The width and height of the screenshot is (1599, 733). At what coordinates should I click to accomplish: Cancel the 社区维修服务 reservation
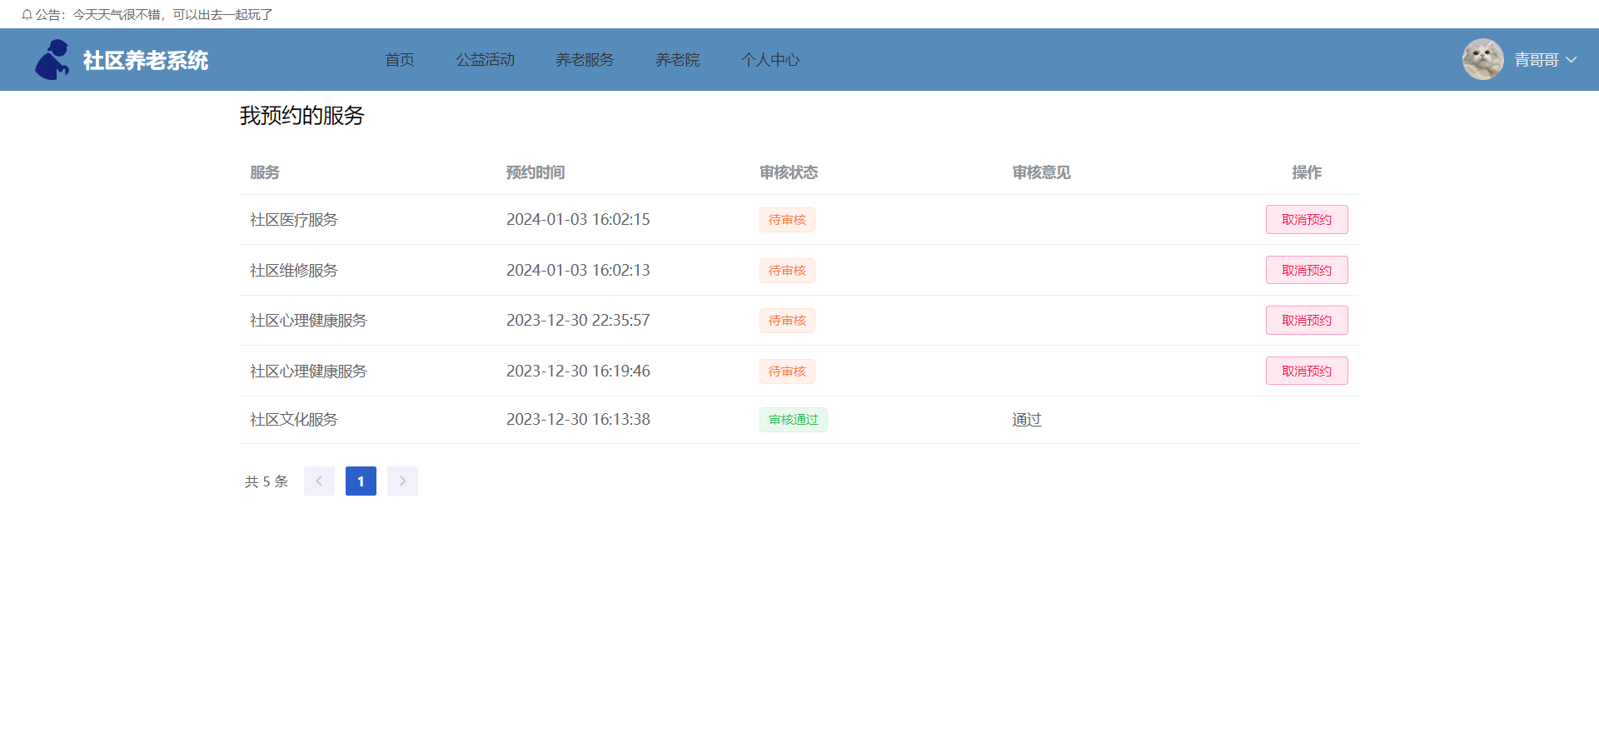(x=1307, y=271)
